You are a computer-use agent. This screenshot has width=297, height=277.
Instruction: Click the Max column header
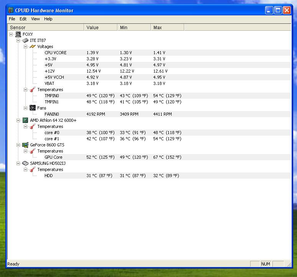[167, 27]
